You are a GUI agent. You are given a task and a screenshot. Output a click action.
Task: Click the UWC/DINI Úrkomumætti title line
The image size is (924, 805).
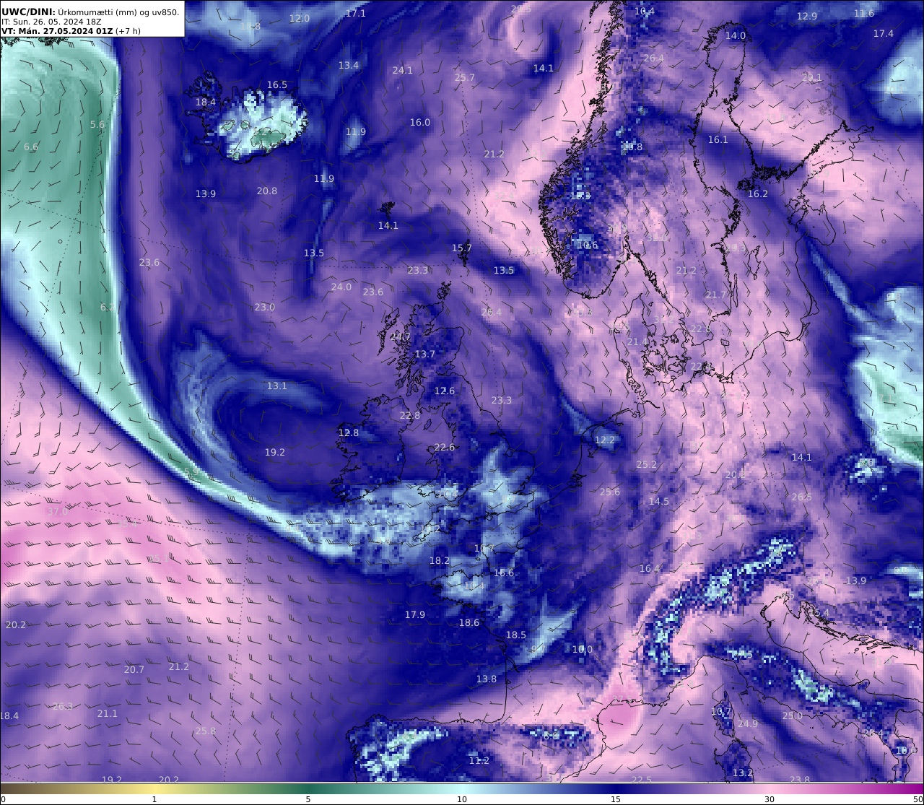pyautogui.click(x=90, y=12)
